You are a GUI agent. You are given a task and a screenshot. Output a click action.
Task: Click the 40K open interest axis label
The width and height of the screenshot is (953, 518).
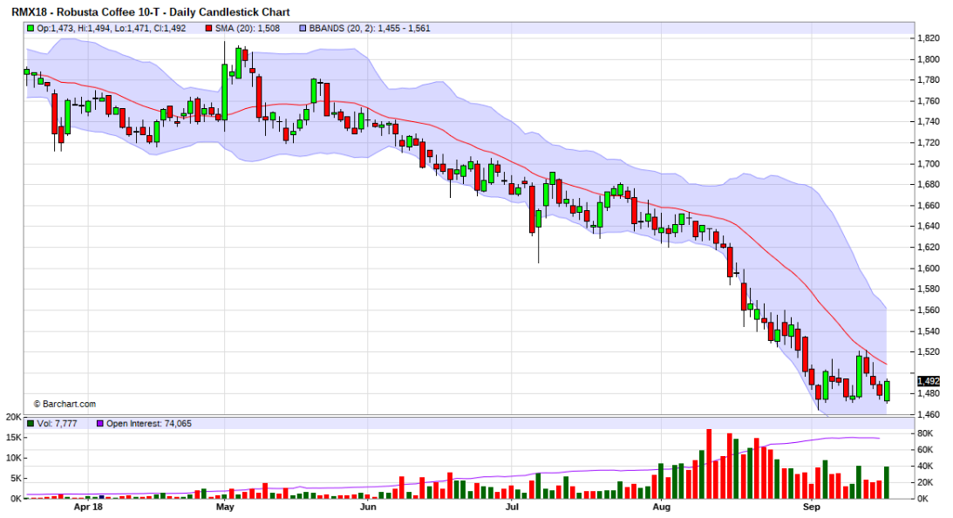coord(925,467)
